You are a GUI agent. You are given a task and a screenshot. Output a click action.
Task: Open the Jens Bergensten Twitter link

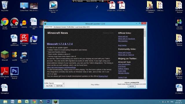[x=124, y=64]
